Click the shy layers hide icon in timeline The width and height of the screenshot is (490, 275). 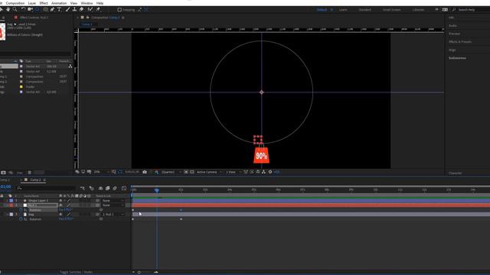click(x=100, y=189)
